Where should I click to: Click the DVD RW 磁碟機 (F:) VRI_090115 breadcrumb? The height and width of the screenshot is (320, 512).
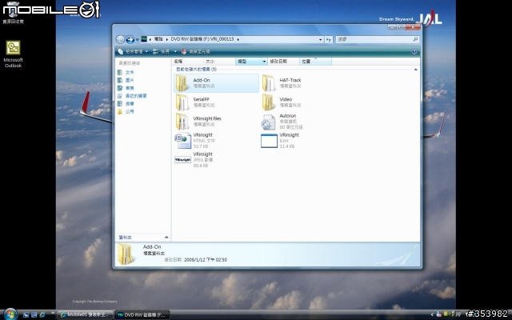click(202, 39)
